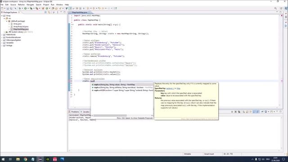Screen dimensions: 288x162
Task: Click Next Annotation toolbar icon
Action: (88, 8)
